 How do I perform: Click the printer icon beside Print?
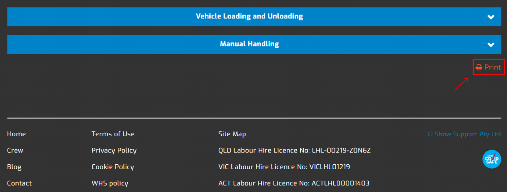click(x=479, y=68)
